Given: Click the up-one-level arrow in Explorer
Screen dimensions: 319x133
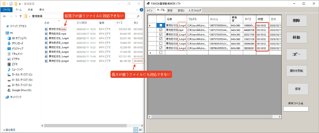Looking at the screenshot, I should coord(20,16).
